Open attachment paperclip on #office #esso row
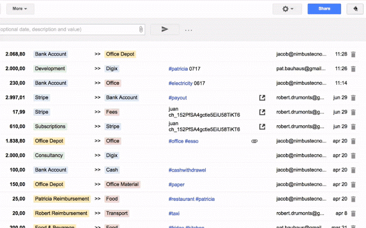Screen dimensions: 366x228 tap(254, 141)
